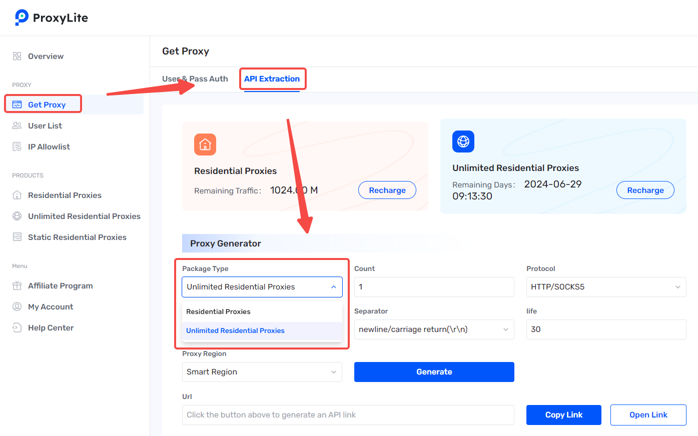This screenshot has width=698, height=436.
Task: Click the Overview grid icon
Action: 17,56
